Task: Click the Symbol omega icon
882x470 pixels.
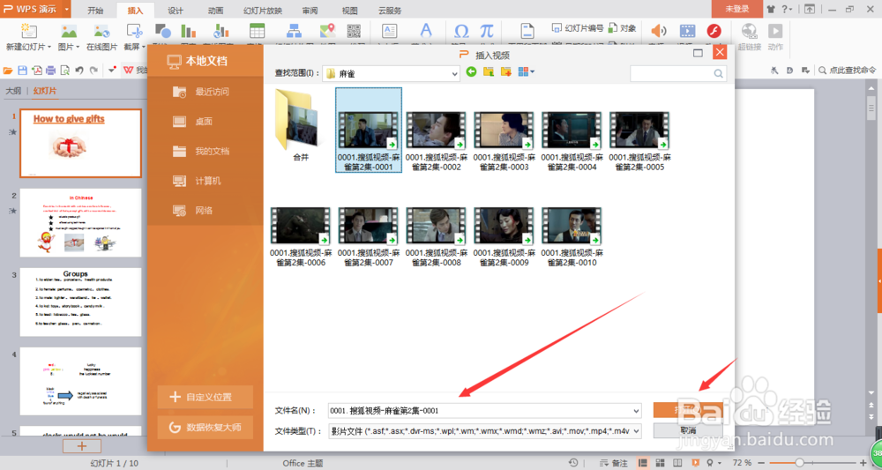Action: click(x=461, y=31)
